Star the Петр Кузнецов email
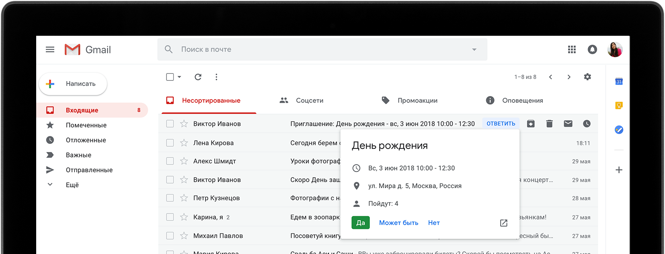The image size is (665, 254). (184, 198)
